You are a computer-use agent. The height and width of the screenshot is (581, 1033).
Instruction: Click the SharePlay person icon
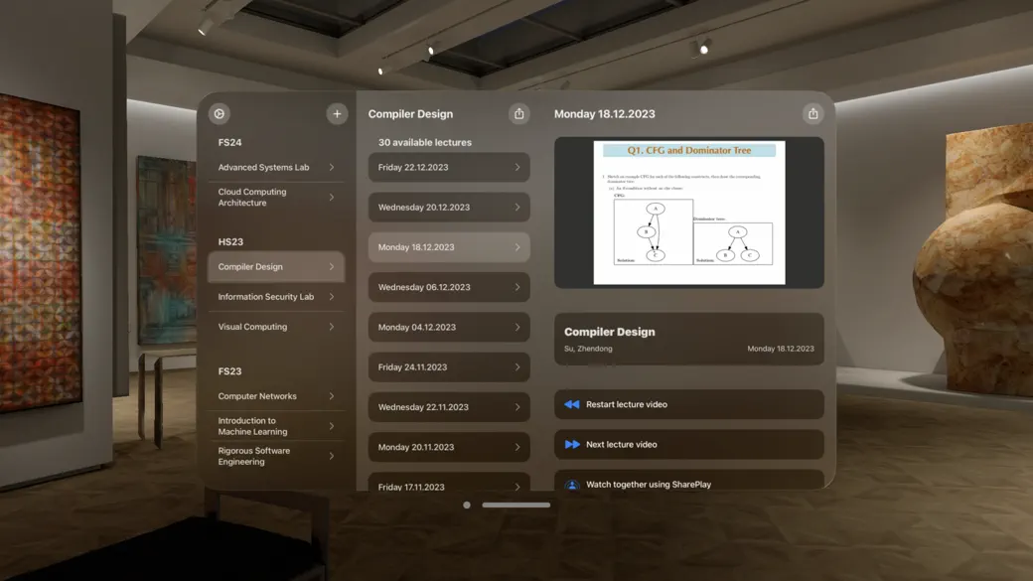point(572,485)
